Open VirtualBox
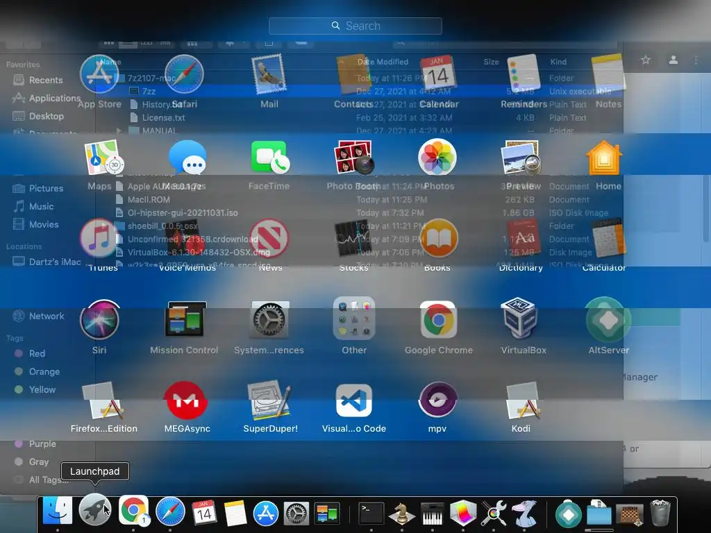The height and width of the screenshot is (533, 711). click(x=519, y=319)
